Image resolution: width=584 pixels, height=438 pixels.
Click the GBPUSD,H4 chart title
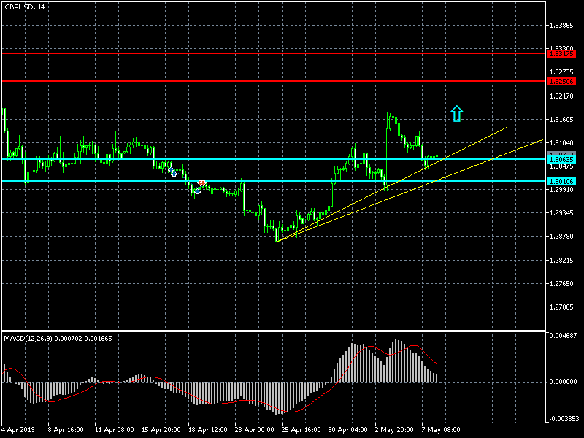point(24,7)
